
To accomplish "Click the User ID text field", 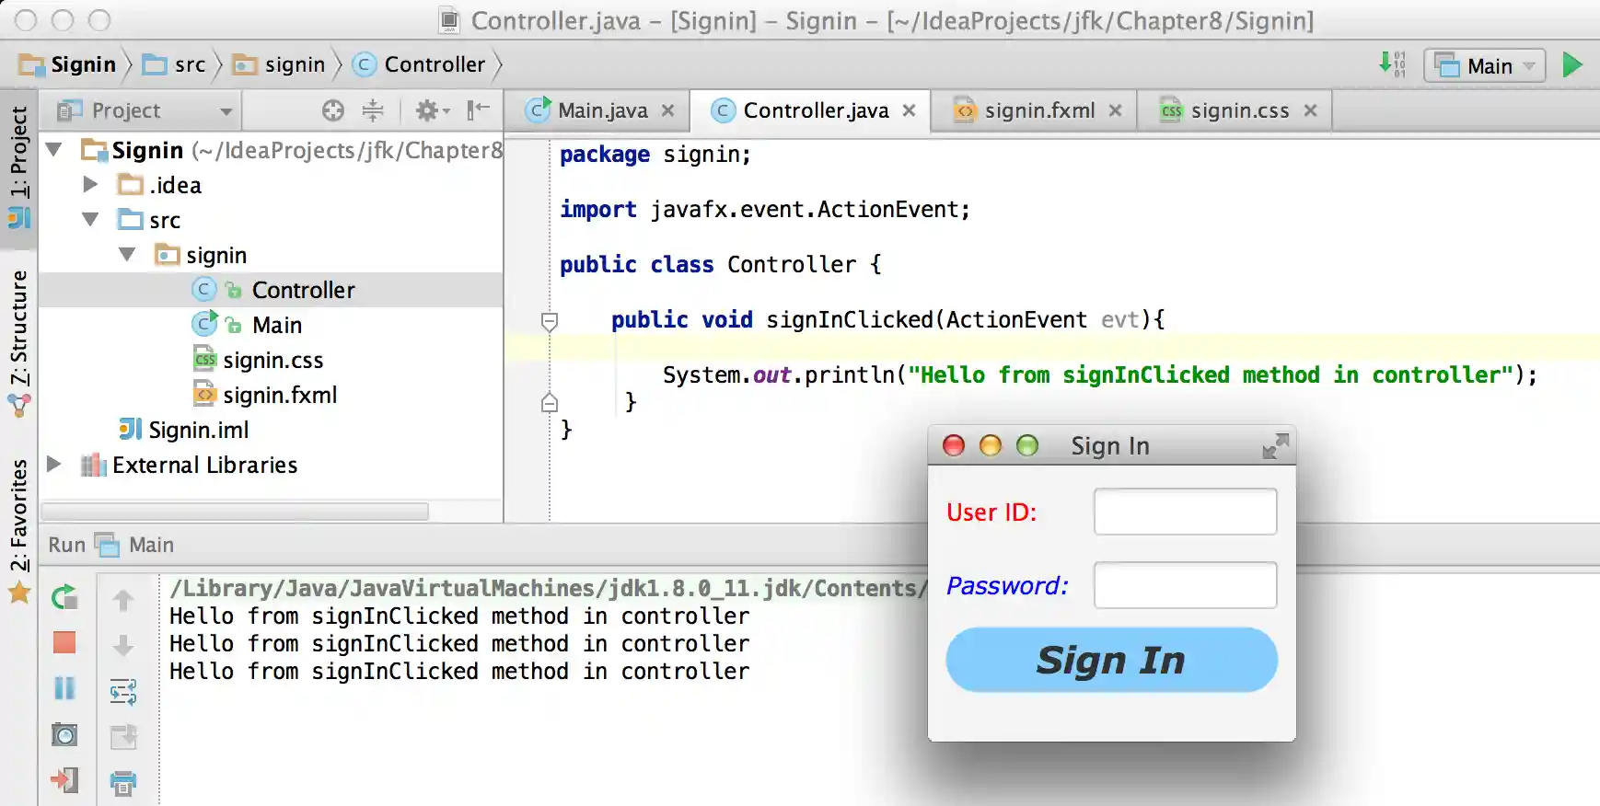I will 1185,512.
